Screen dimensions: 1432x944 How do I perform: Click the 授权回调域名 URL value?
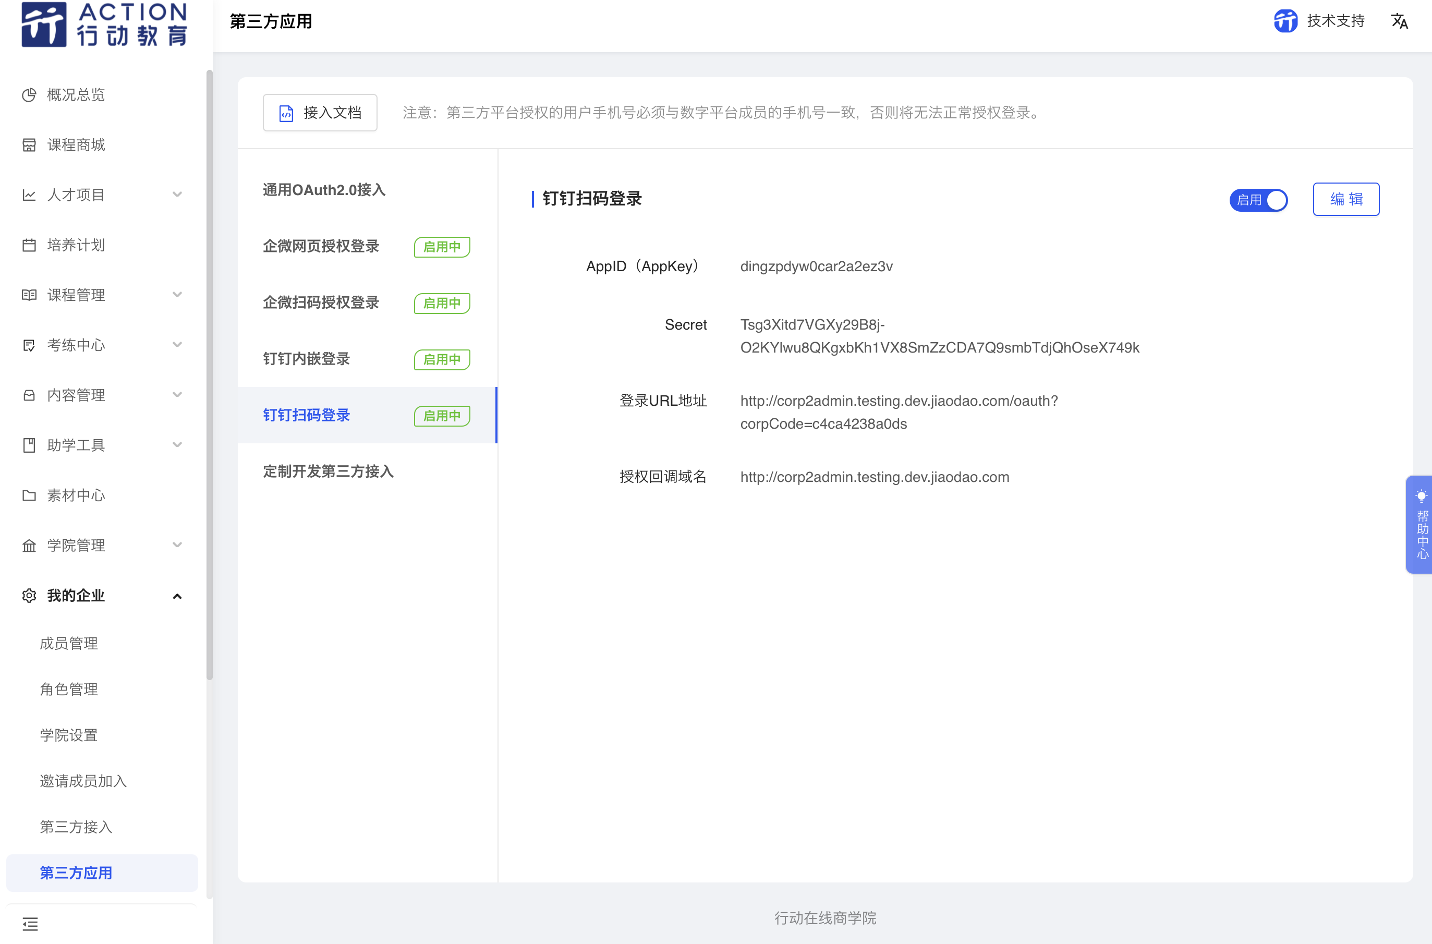click(x=875, y=477)
